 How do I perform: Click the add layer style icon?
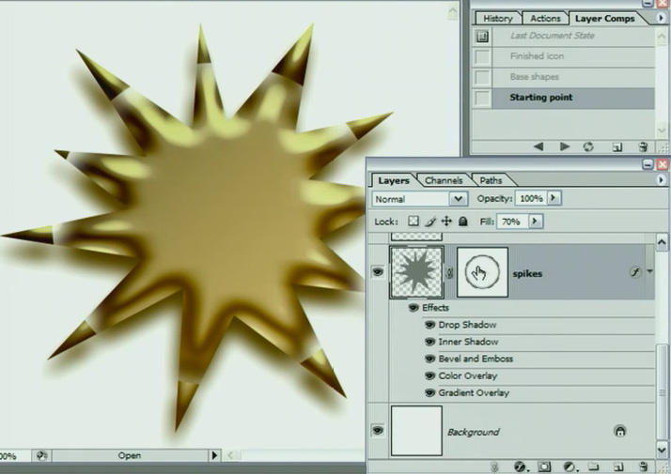[x=520, y=466]
